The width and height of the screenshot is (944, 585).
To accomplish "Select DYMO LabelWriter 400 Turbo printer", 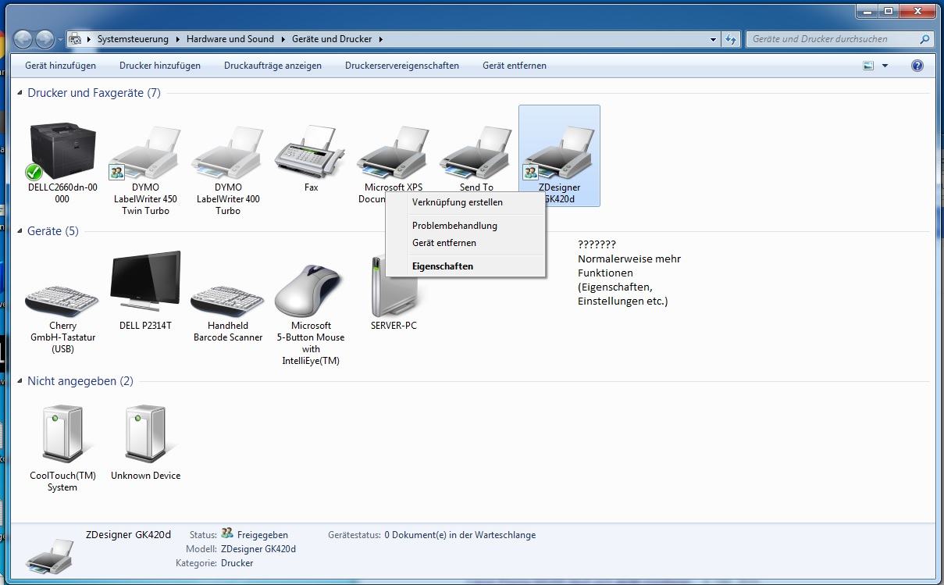I will pyautogui.click(x=228, y=152).
